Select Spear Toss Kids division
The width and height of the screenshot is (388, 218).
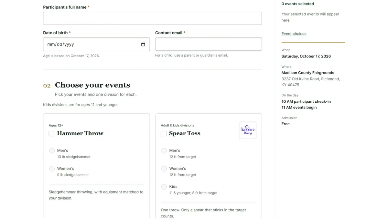(x=164, y=187)
